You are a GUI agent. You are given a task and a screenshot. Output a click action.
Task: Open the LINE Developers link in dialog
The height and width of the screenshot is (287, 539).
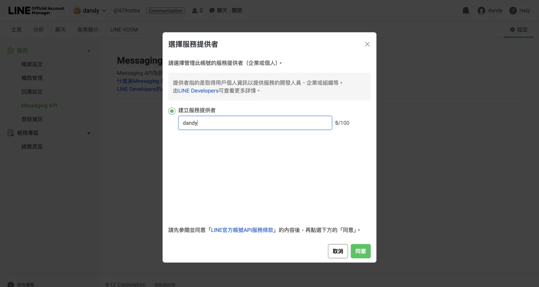[x=198, y=91]
